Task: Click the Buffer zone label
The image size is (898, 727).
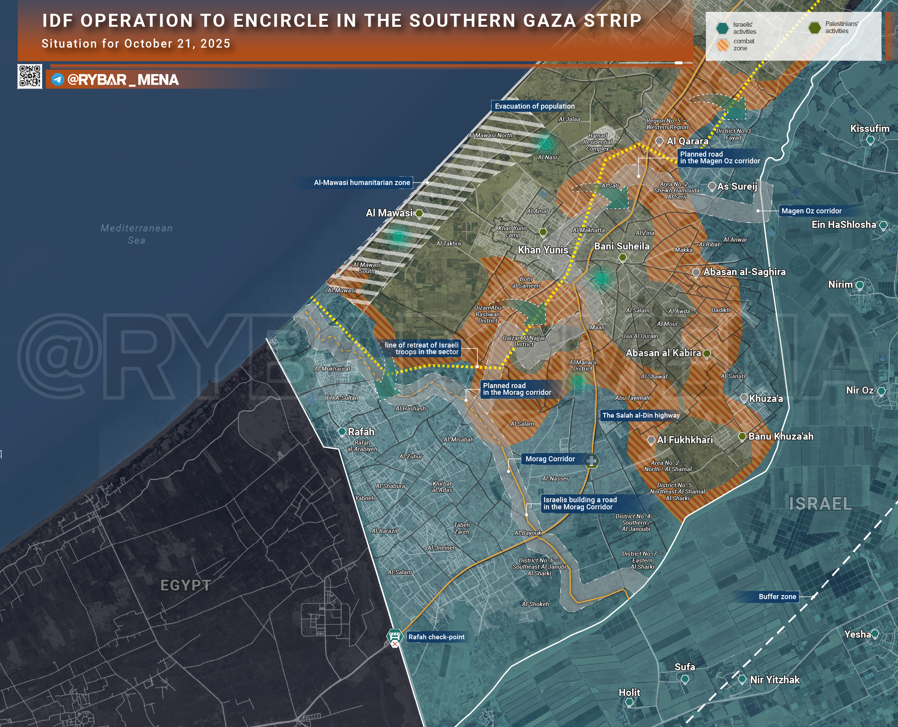Action: tap(777, 597)
